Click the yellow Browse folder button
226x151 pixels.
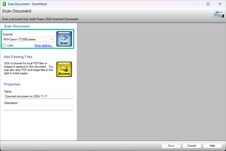pos(64,69)
